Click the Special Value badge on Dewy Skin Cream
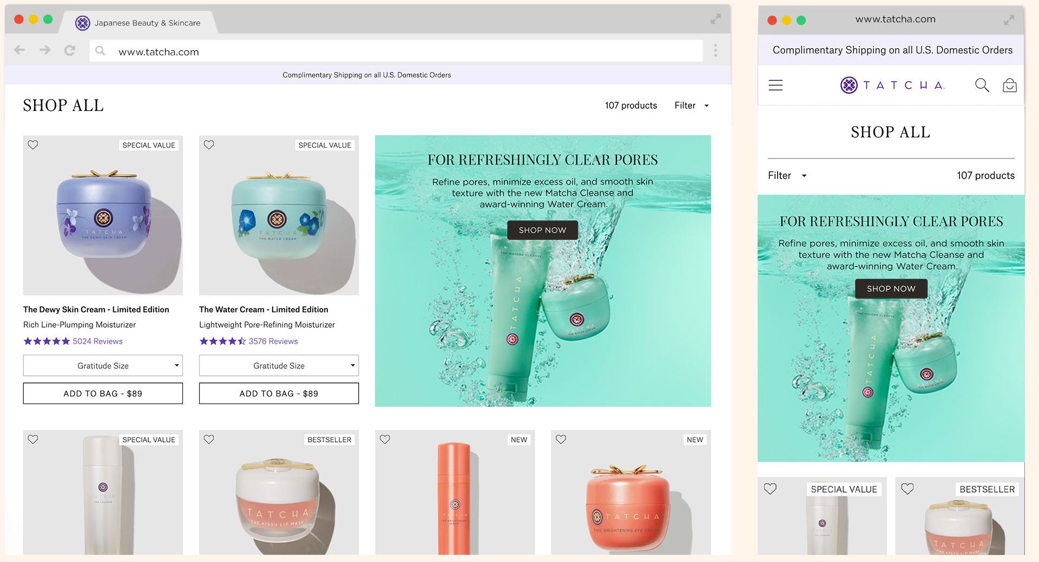This screenshot has height=562, width=1039. coord(149,145)
